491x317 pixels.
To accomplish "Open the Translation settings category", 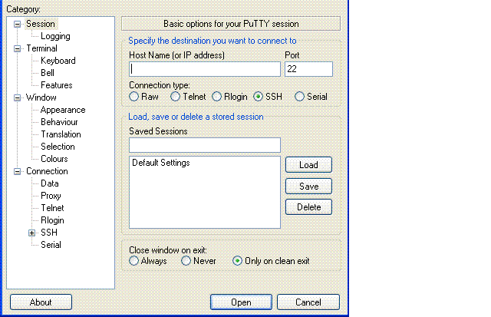I will click(x=61, y=134).
